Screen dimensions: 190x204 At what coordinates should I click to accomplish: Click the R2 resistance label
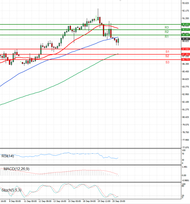[167, 32]
